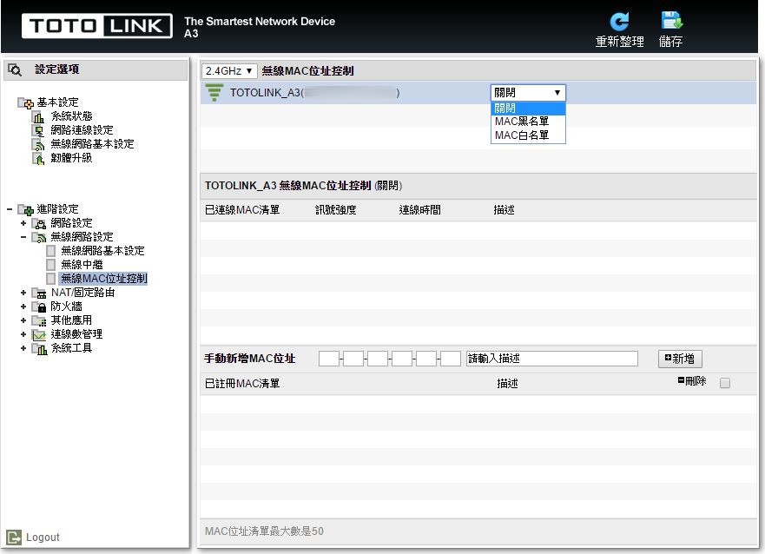Click the 網路連線設定 monitor icon
The width and height of the screenshot is (765, 554).
(x=38, y=131)
